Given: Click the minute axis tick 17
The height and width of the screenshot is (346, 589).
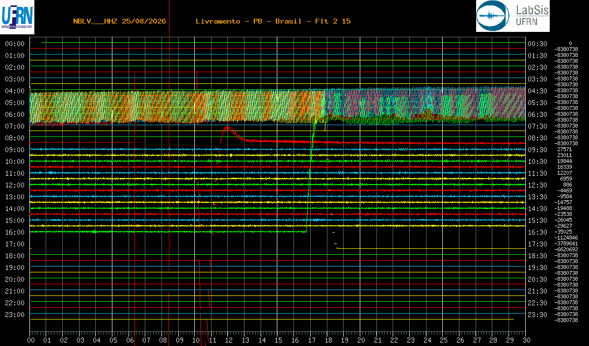Looking at the screenshot, I should pyautogui.click(x=311, y=340).
